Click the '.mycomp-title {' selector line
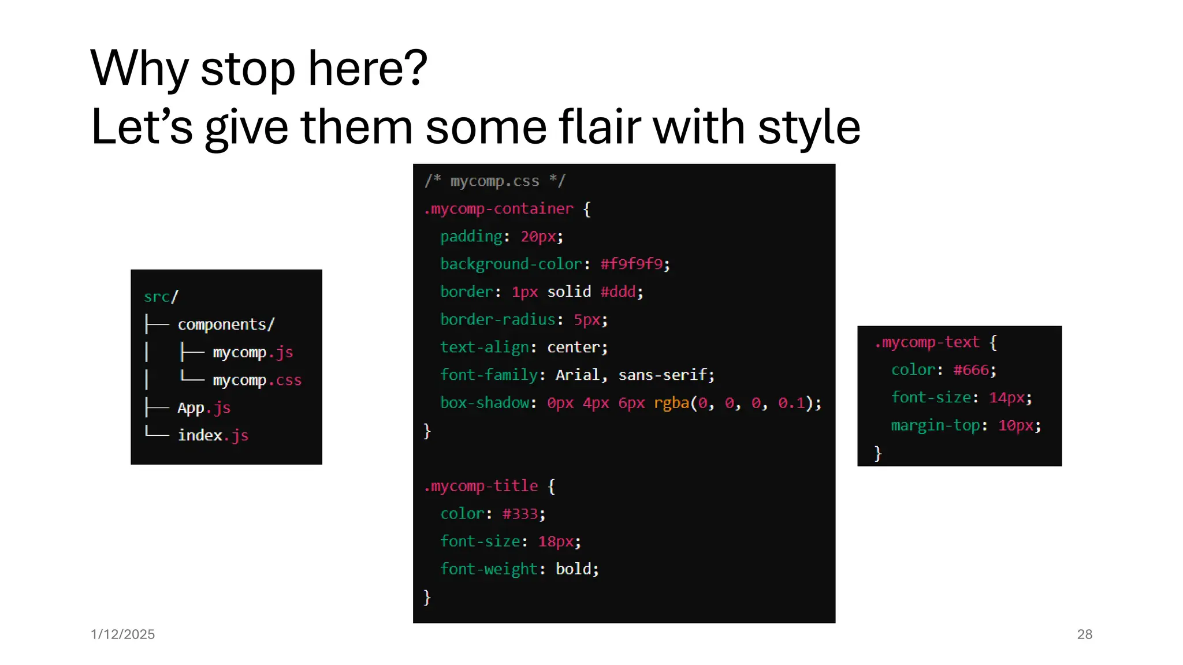The width and height of the screenshot is (1183, 665). pos(489,485)
